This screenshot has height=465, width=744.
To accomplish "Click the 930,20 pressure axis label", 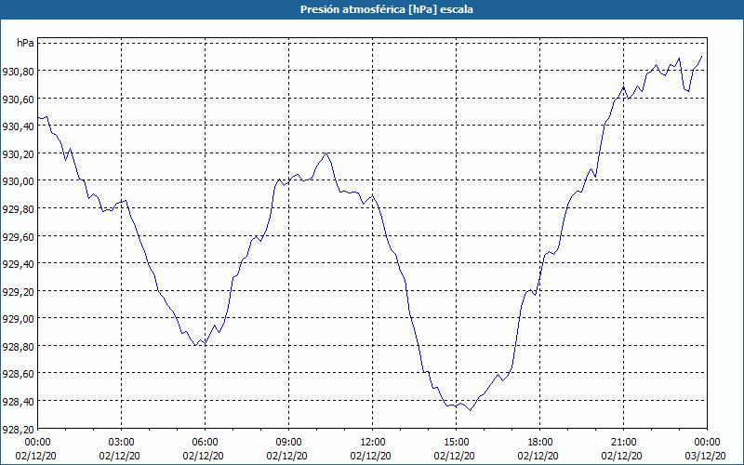I will (x=18, y=154).
